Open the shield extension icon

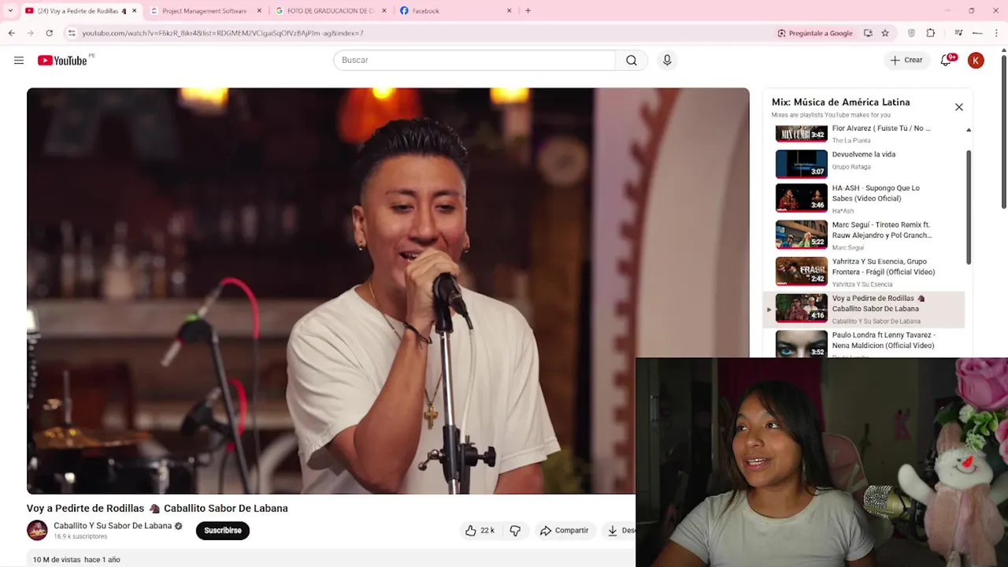point(912,33)
